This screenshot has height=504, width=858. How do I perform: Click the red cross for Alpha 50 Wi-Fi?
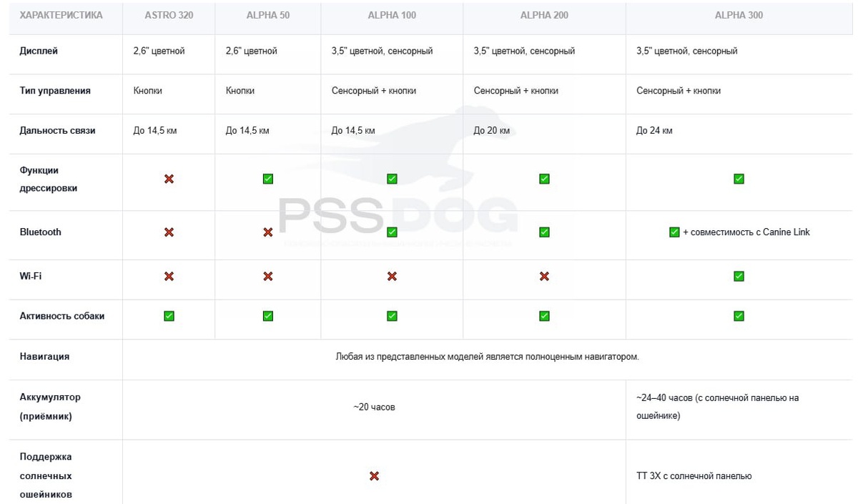tap(267, 276)
